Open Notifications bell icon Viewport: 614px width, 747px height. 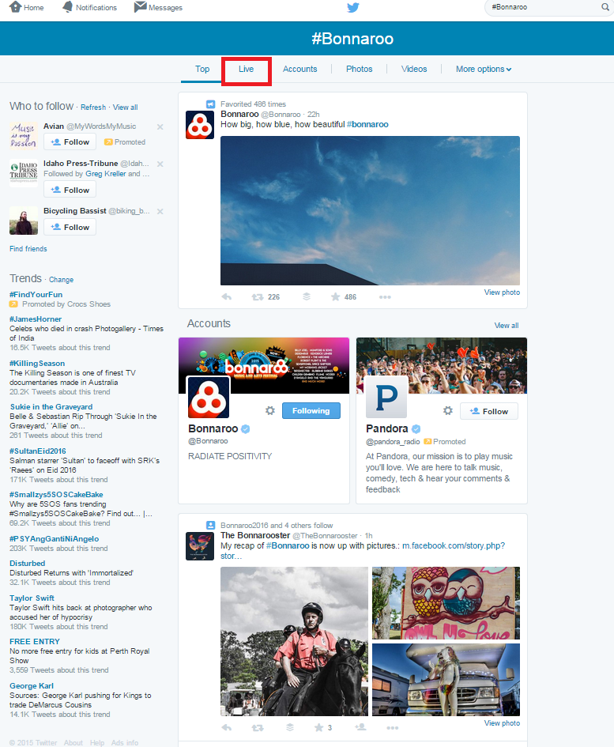[68, 7]
